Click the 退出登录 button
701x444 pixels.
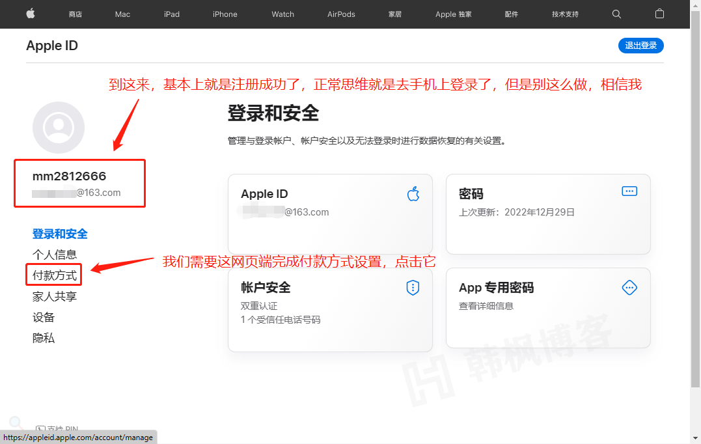click(640, 46)
